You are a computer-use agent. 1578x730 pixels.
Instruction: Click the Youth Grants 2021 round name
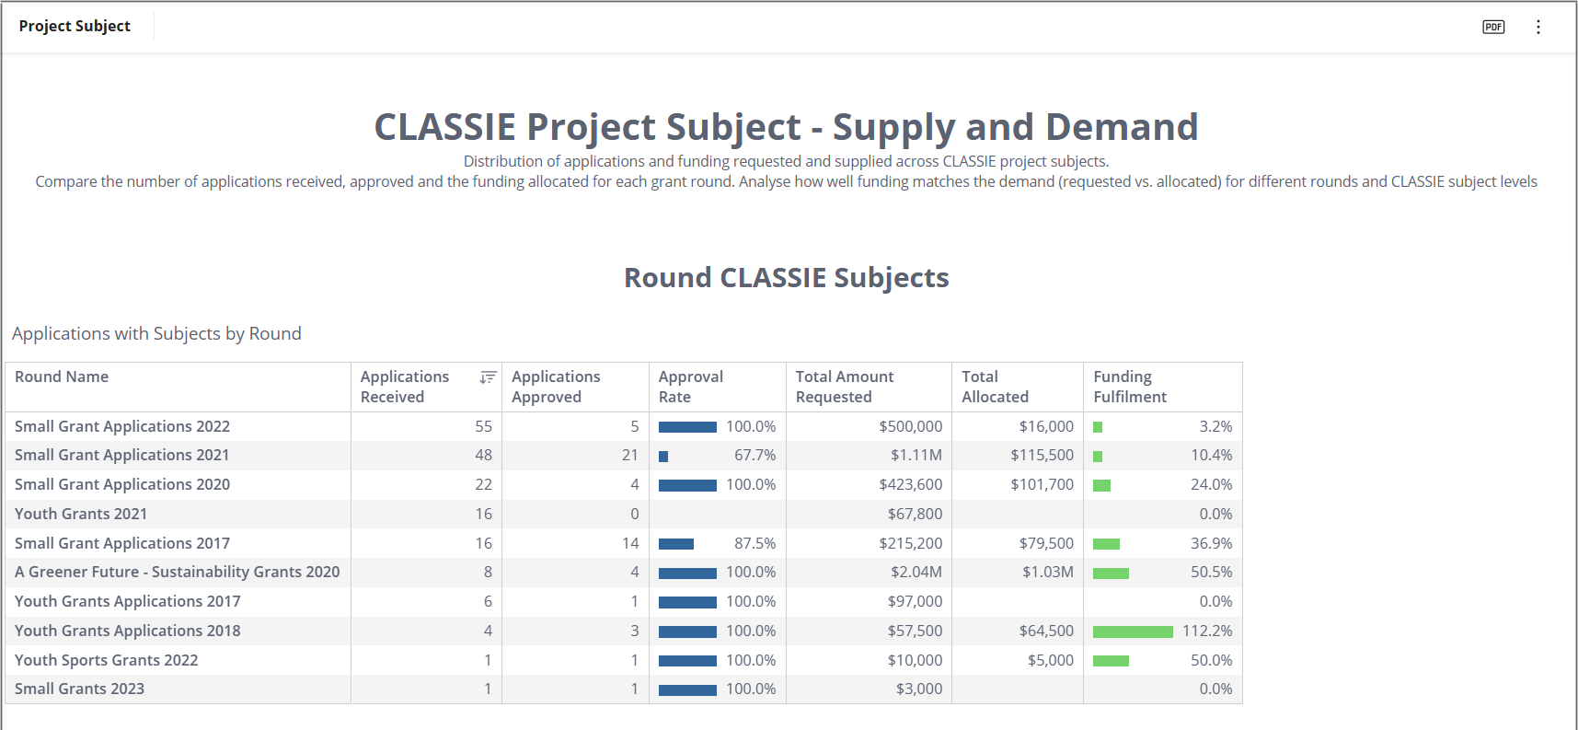(81, 514)
